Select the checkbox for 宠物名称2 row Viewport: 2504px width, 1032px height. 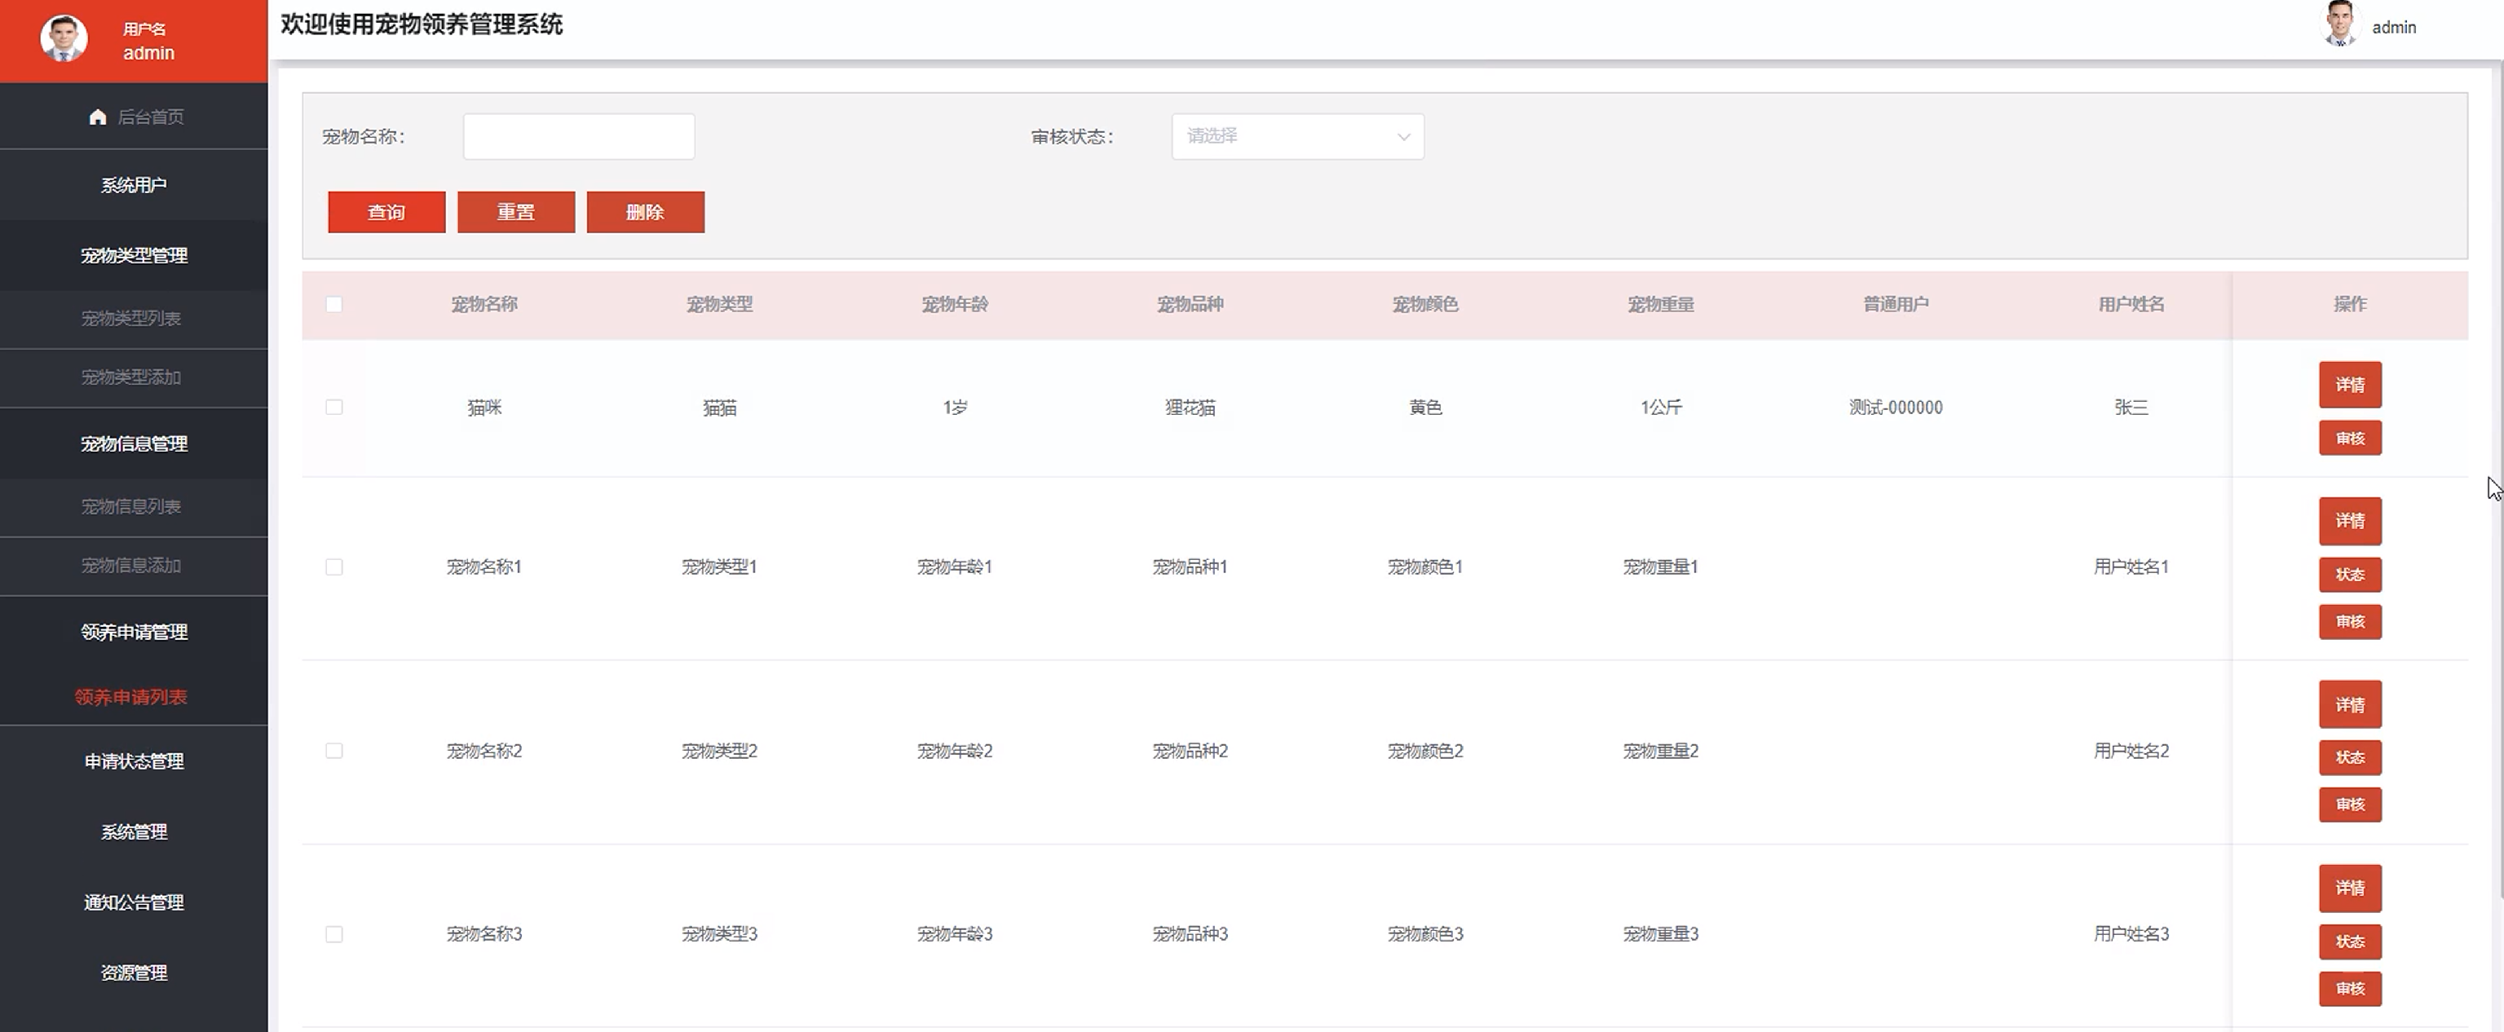click(334, 751)
